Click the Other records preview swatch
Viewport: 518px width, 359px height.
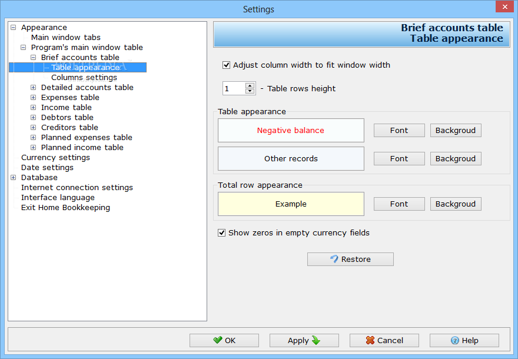(291, 158)
